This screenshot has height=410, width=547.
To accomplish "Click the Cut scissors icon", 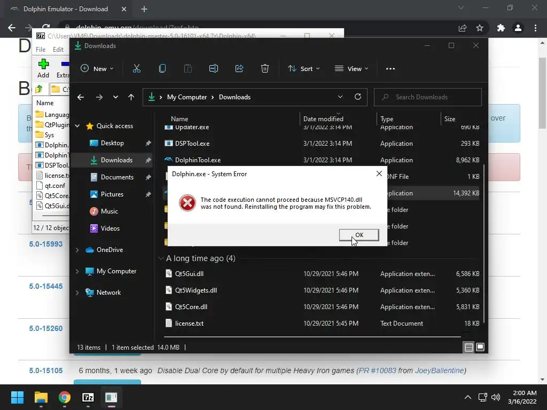I will 137,69.
